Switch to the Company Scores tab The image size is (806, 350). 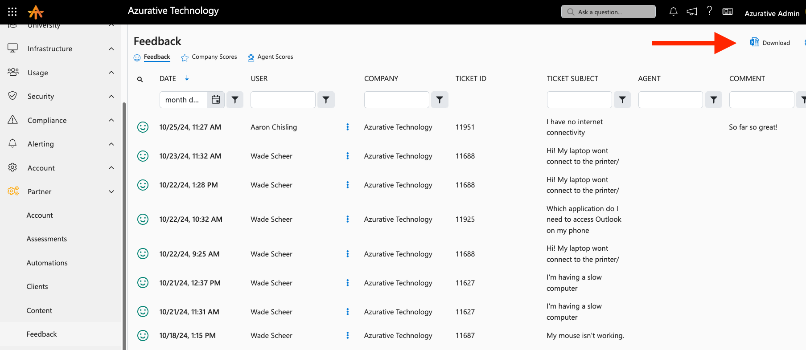(x=209, y=57)
